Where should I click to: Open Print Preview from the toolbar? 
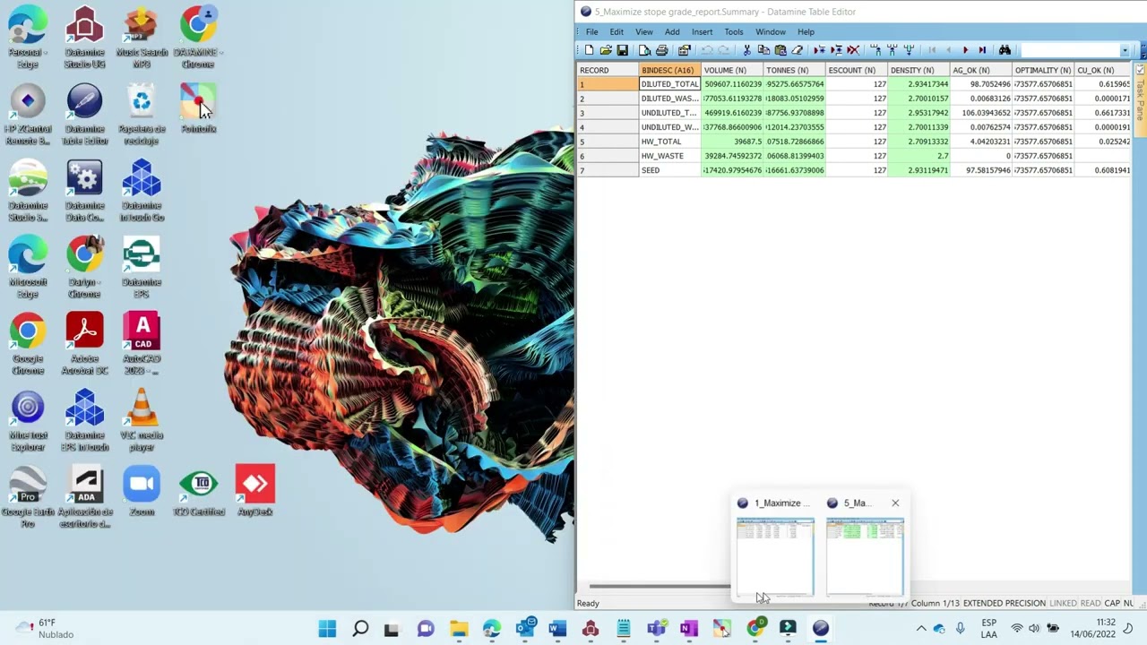click(644, 50)
